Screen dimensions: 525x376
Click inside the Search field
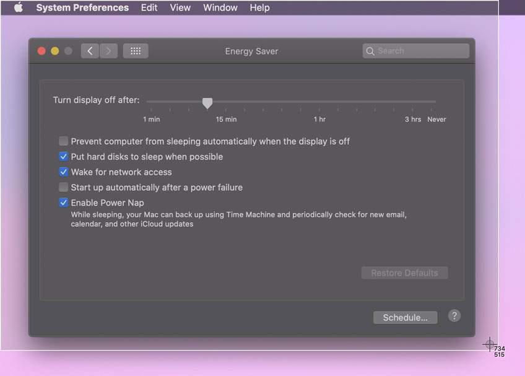pos(415,51)
